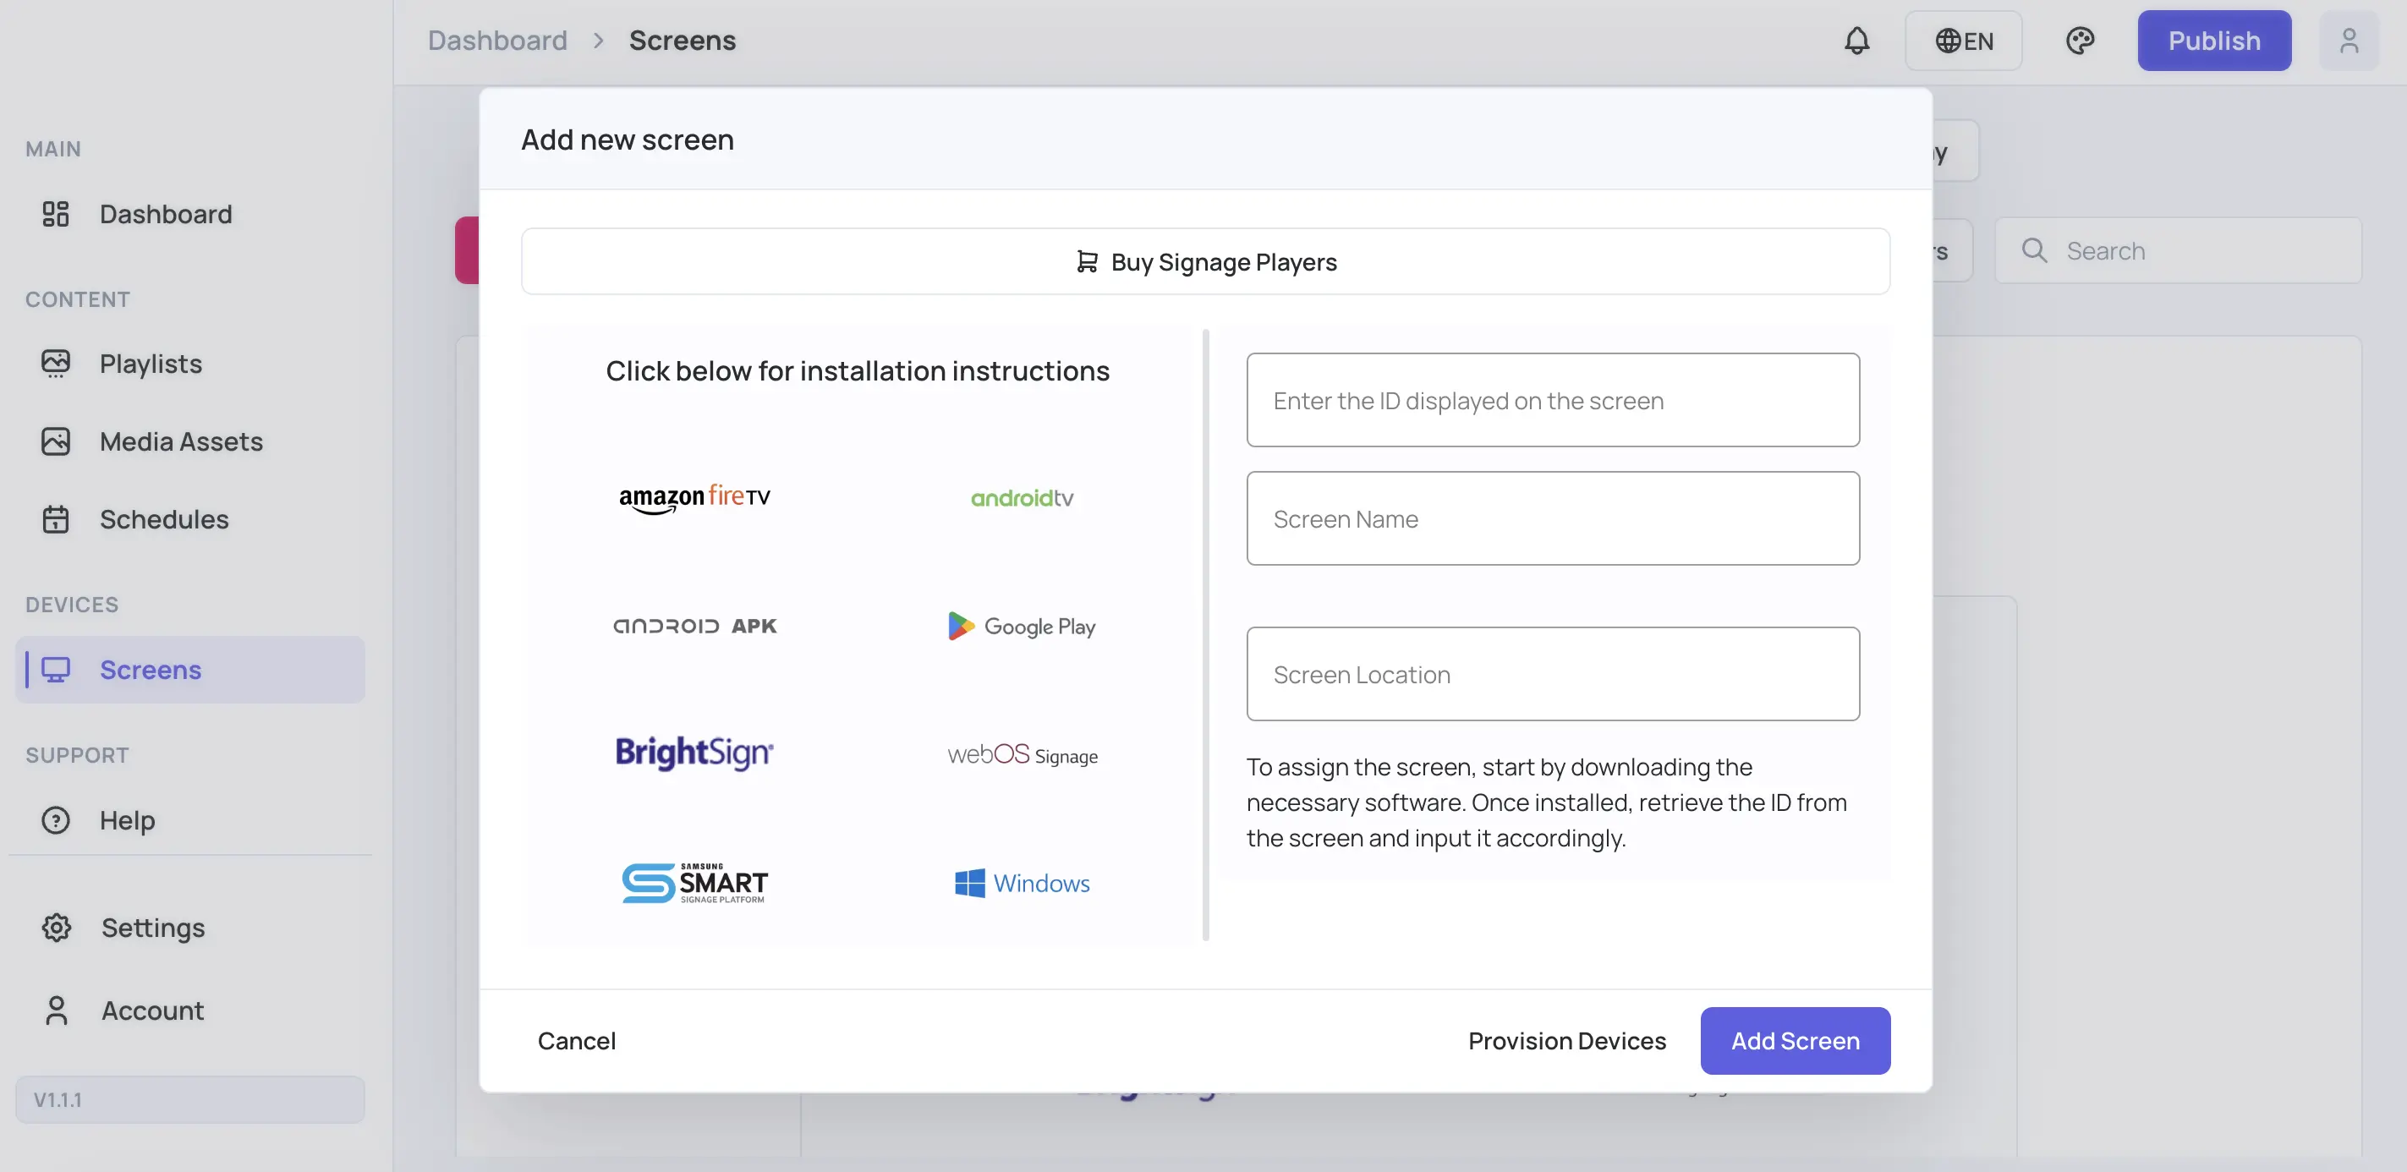
Task: Open Settings in the sidebar
Action: (189, 928)
